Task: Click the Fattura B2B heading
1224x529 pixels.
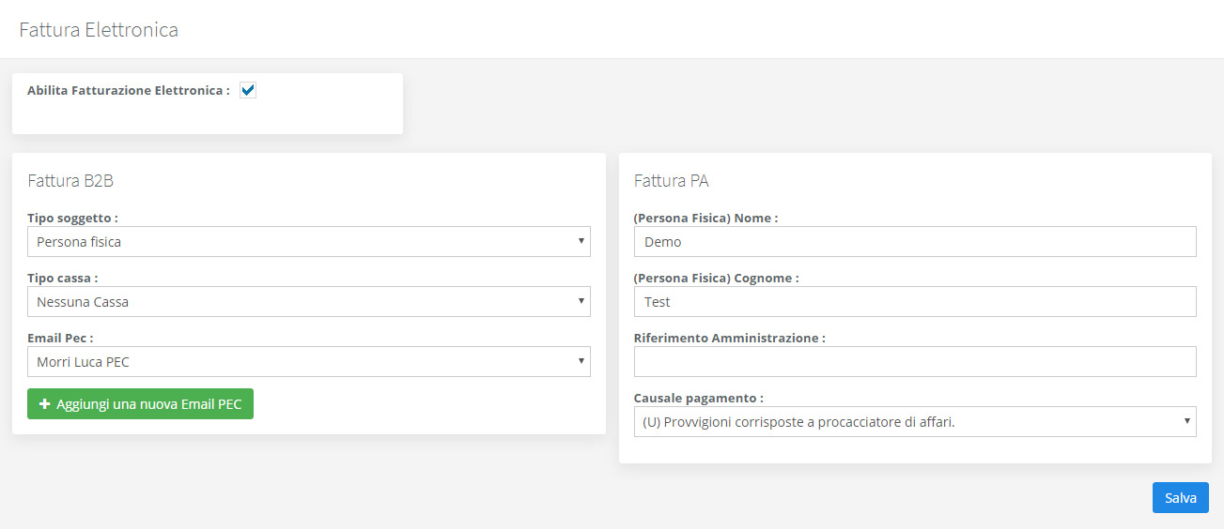Action: click(70, 181)
